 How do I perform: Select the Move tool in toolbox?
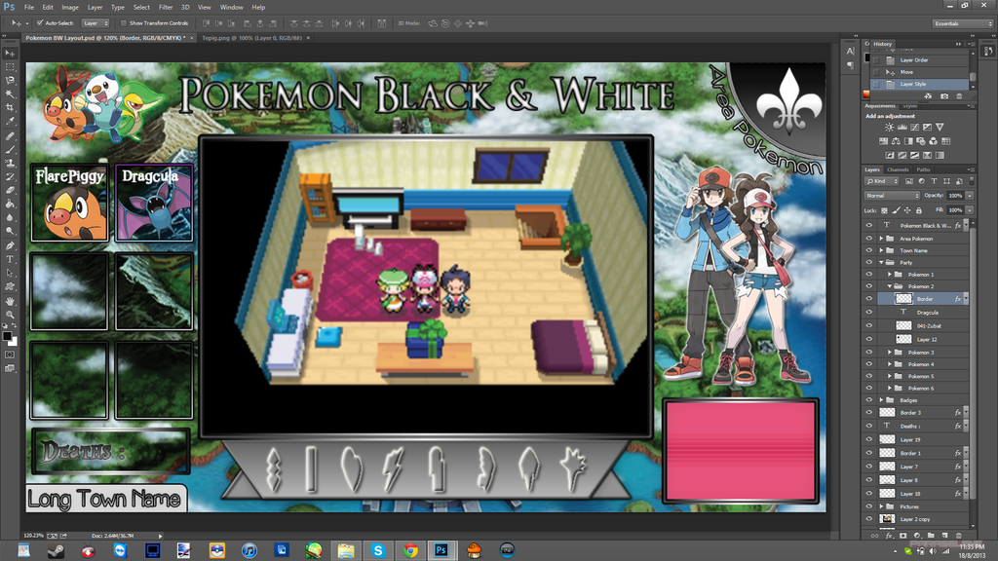click(x=10, y=54)
